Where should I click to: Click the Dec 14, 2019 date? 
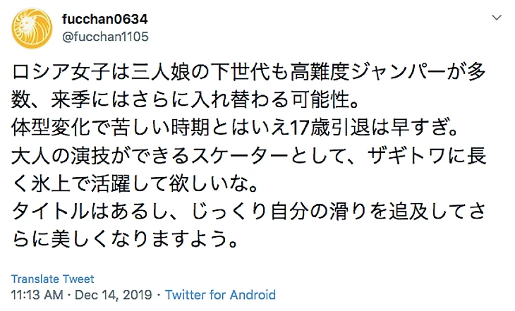(x=112, y=295)
